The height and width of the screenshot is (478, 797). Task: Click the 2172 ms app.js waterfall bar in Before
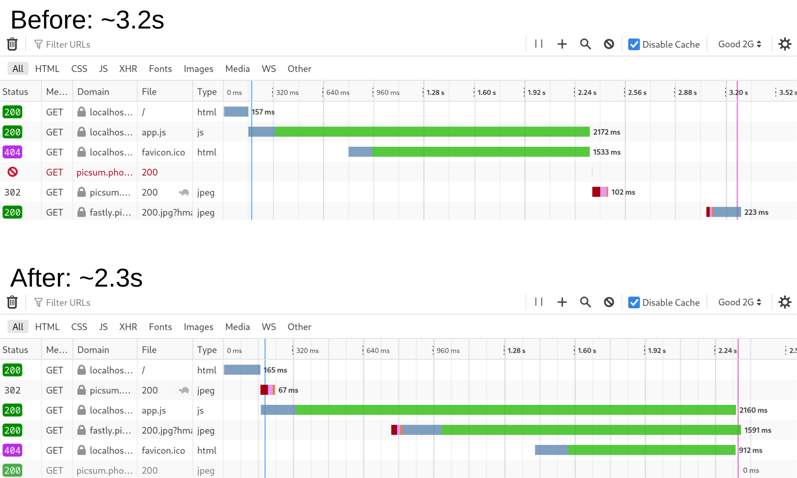[419, 132]
